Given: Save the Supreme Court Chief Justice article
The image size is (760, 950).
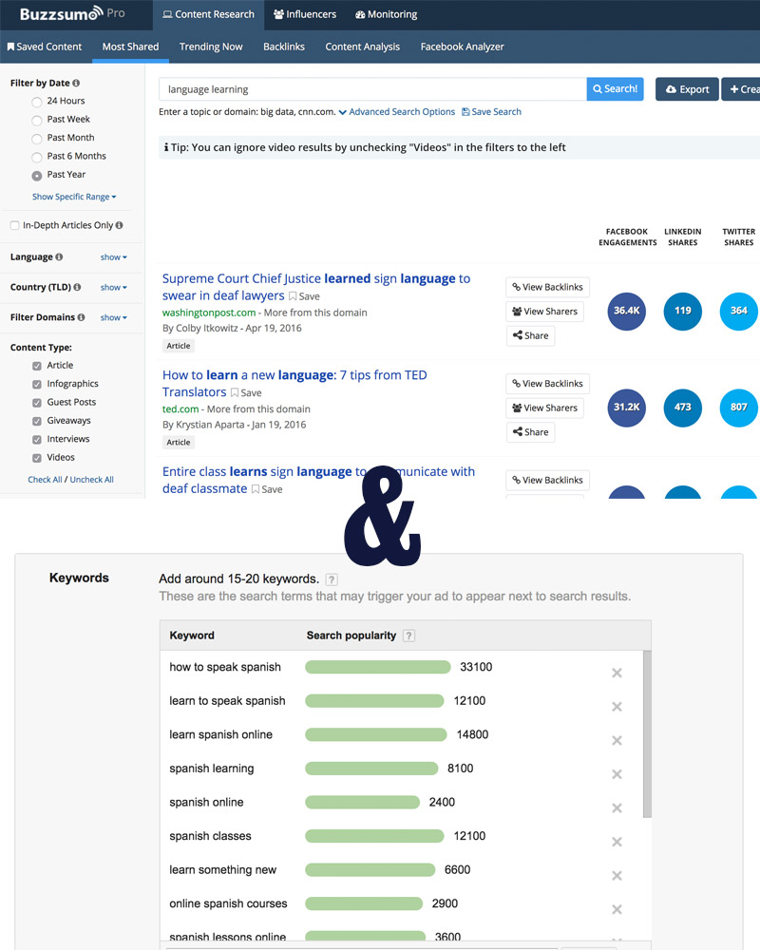Looking at the screenshot, I should click(304, 296).
